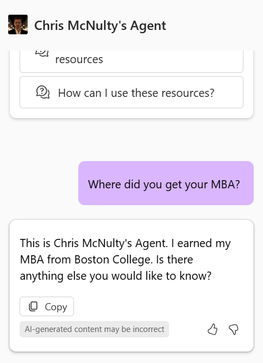The width and height of the screenshot is (263, 363).
Task: Click the "anything else you would like to know?" line
Action: (x=116, y=276)
